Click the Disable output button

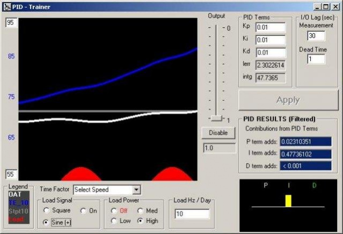tap(218, 133)
